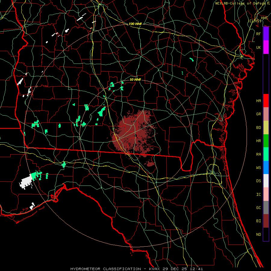The width and height of the screenshot is (271, 271).
Task: Click the small brown echo patch south of the radar
Action: click(x=150, y=164)
